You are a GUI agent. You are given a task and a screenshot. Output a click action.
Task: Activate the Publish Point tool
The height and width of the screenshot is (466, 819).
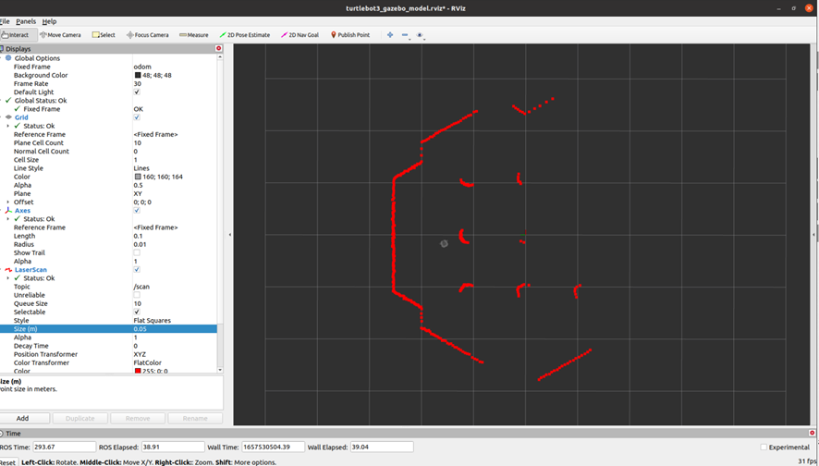(350, 35)
